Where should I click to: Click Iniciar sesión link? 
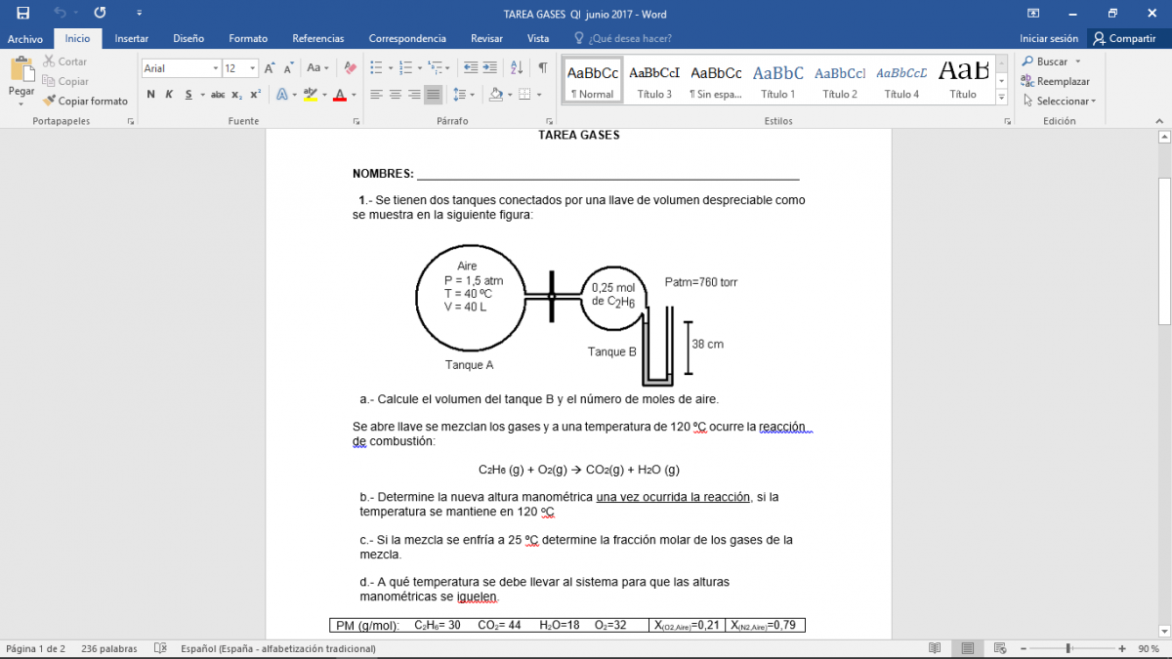[x=1049, y=38]
